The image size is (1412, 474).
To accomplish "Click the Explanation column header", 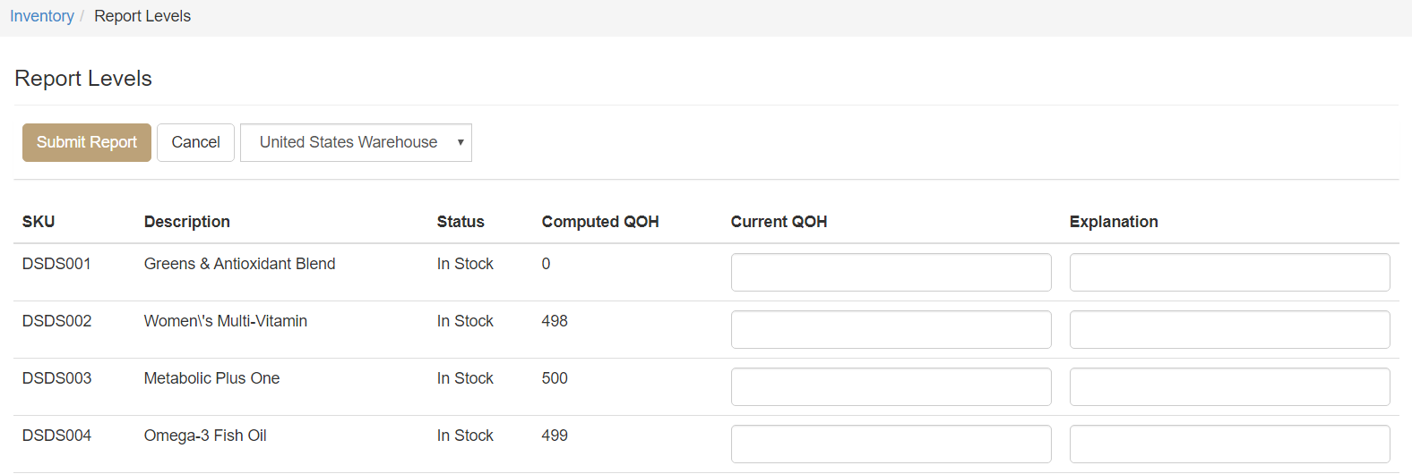I will click(1114, 222).
